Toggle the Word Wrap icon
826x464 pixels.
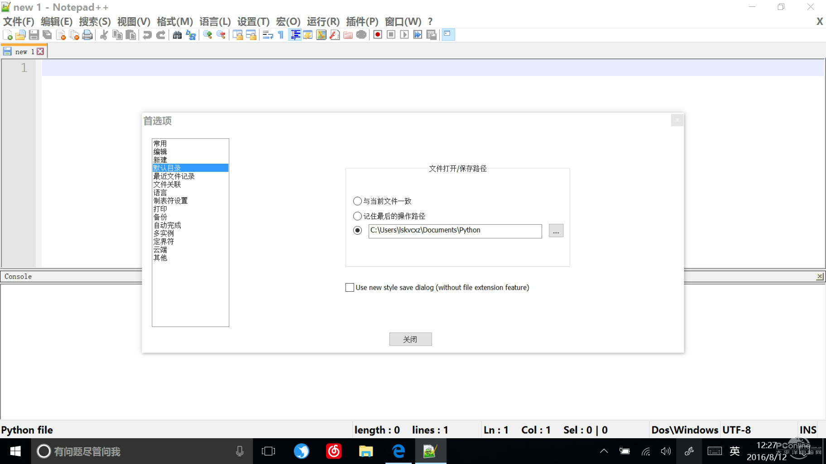pyautogui.click(x=268, y=35)
